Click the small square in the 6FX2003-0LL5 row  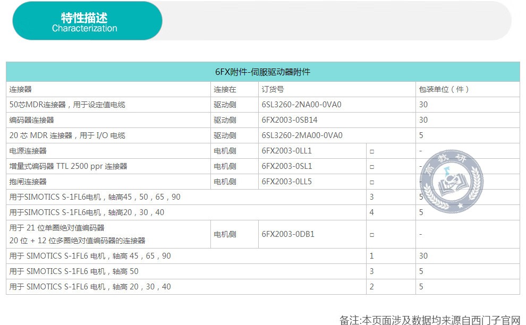[x=372, y=183]
